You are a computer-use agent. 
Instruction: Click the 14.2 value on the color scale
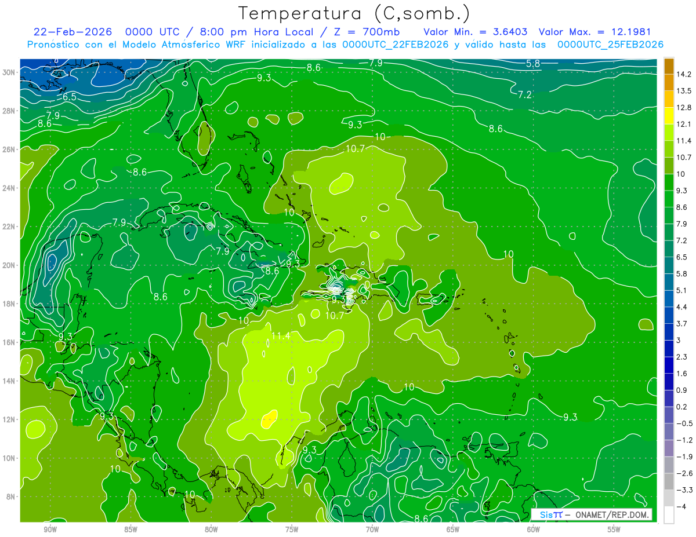click(x=684, y=74)
